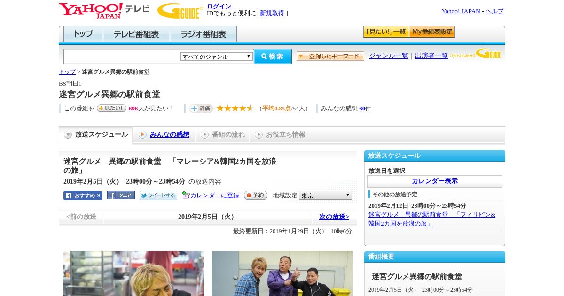The image size is (564, 296).
Task: Go to 次の放送 link
Action: point(334,217)
